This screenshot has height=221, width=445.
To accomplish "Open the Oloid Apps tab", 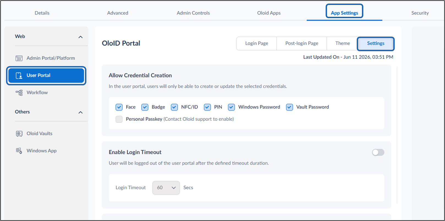I will click(x=269, y=13).
